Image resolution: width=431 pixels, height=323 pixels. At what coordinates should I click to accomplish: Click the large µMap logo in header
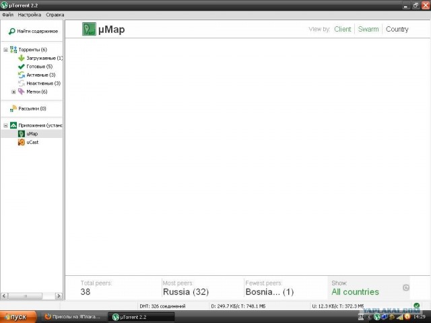[x=89, y=29]
